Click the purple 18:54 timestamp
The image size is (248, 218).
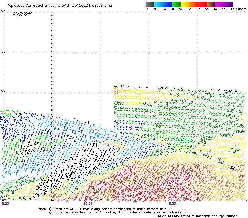(88, 204)
